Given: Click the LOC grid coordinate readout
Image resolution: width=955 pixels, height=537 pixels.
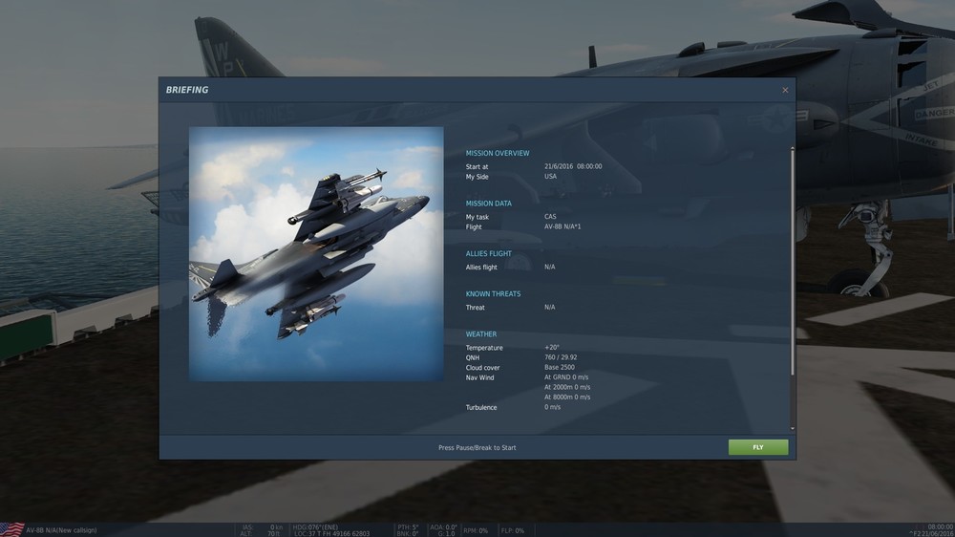Looking at the screenshot, I should point(332,534).
